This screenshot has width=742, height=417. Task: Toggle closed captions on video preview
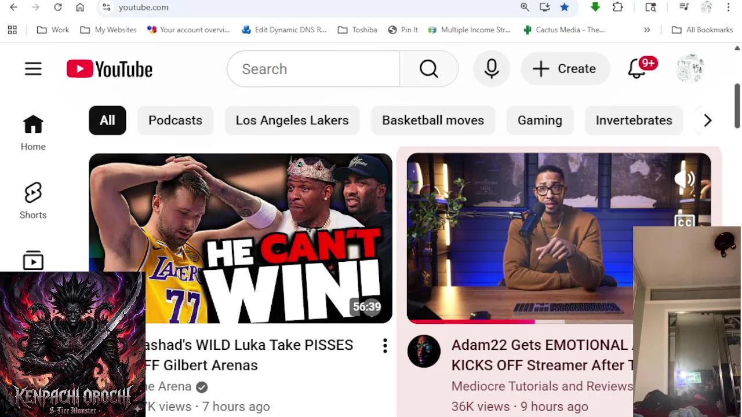pyautogui.click(x=685, y=222)
